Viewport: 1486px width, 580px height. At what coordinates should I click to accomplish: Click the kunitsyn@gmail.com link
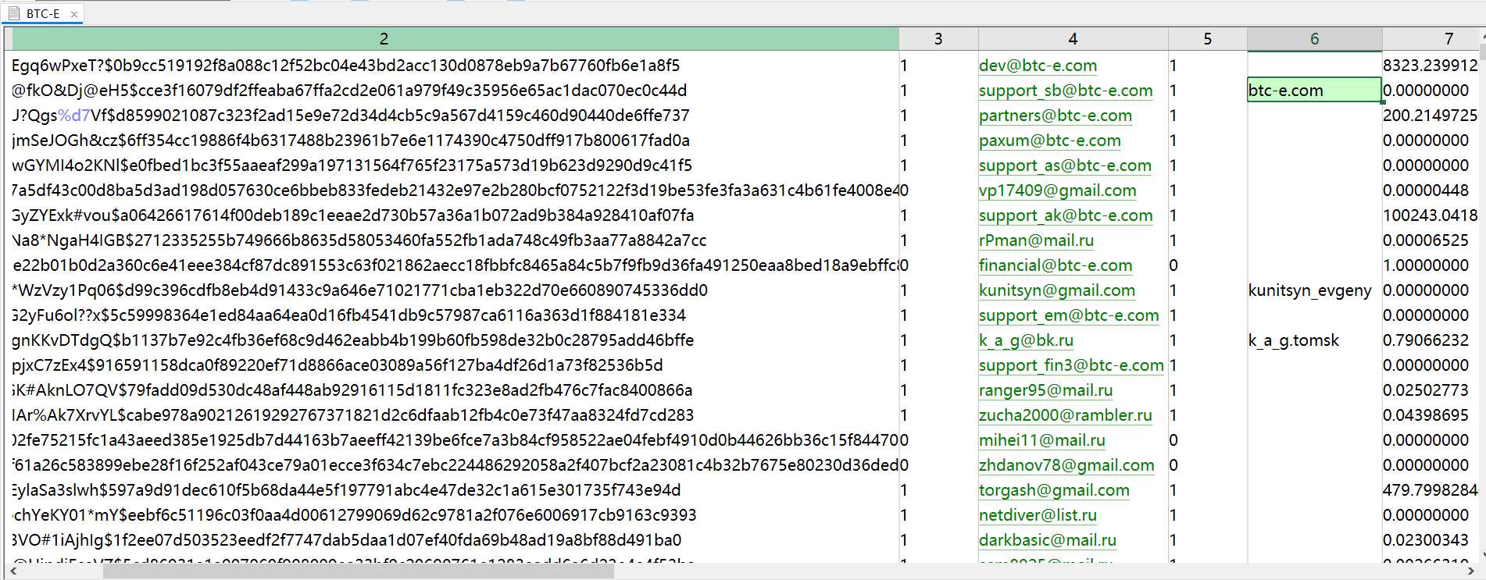tap(1057, 290)
